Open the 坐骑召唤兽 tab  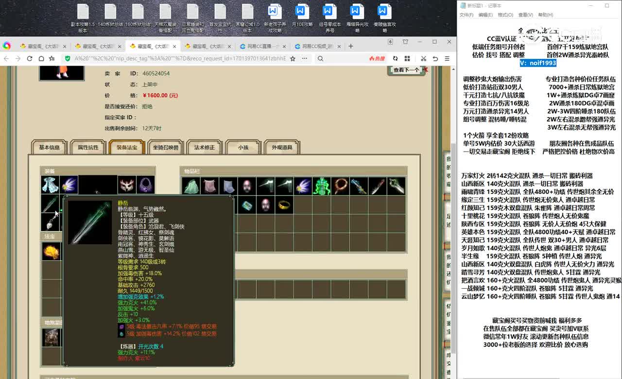[x=166, y=147]
